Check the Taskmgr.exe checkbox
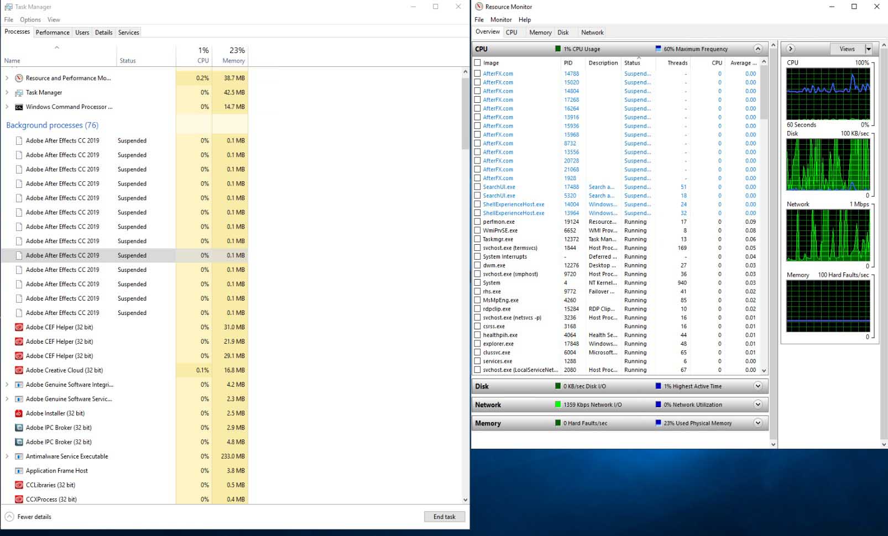 tap(477, 239)
